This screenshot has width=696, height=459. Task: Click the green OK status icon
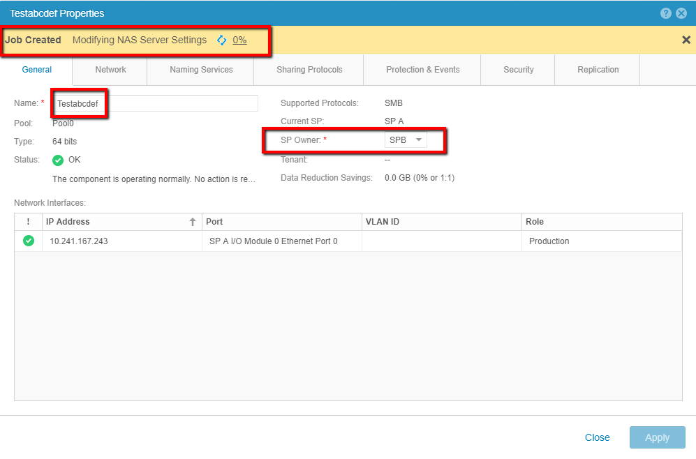58,160
